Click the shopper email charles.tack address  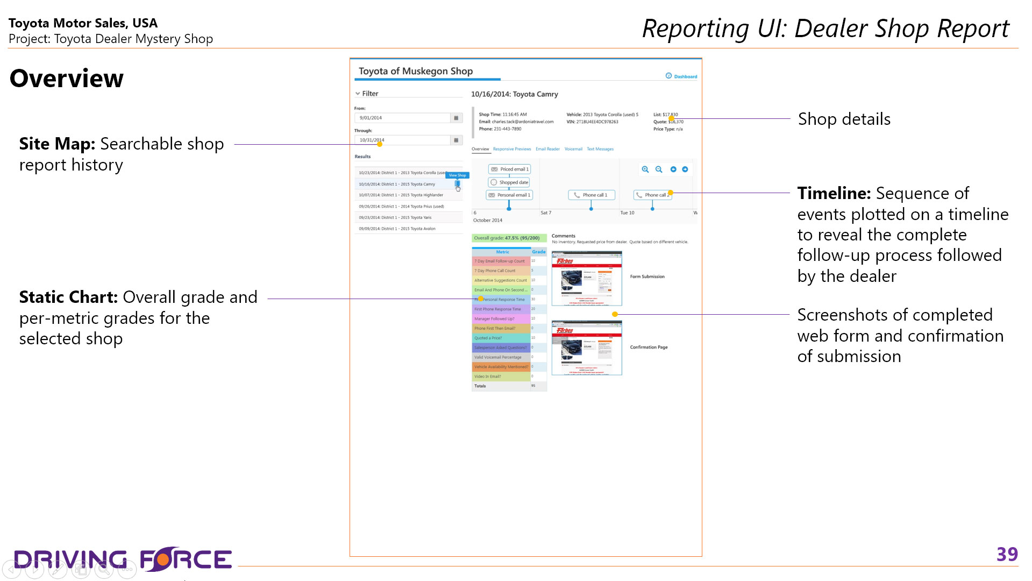(x=522, y=122)
